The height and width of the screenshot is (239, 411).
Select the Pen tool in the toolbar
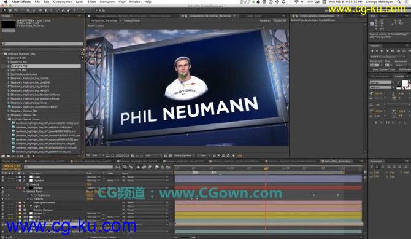click(x=45, y=10)
